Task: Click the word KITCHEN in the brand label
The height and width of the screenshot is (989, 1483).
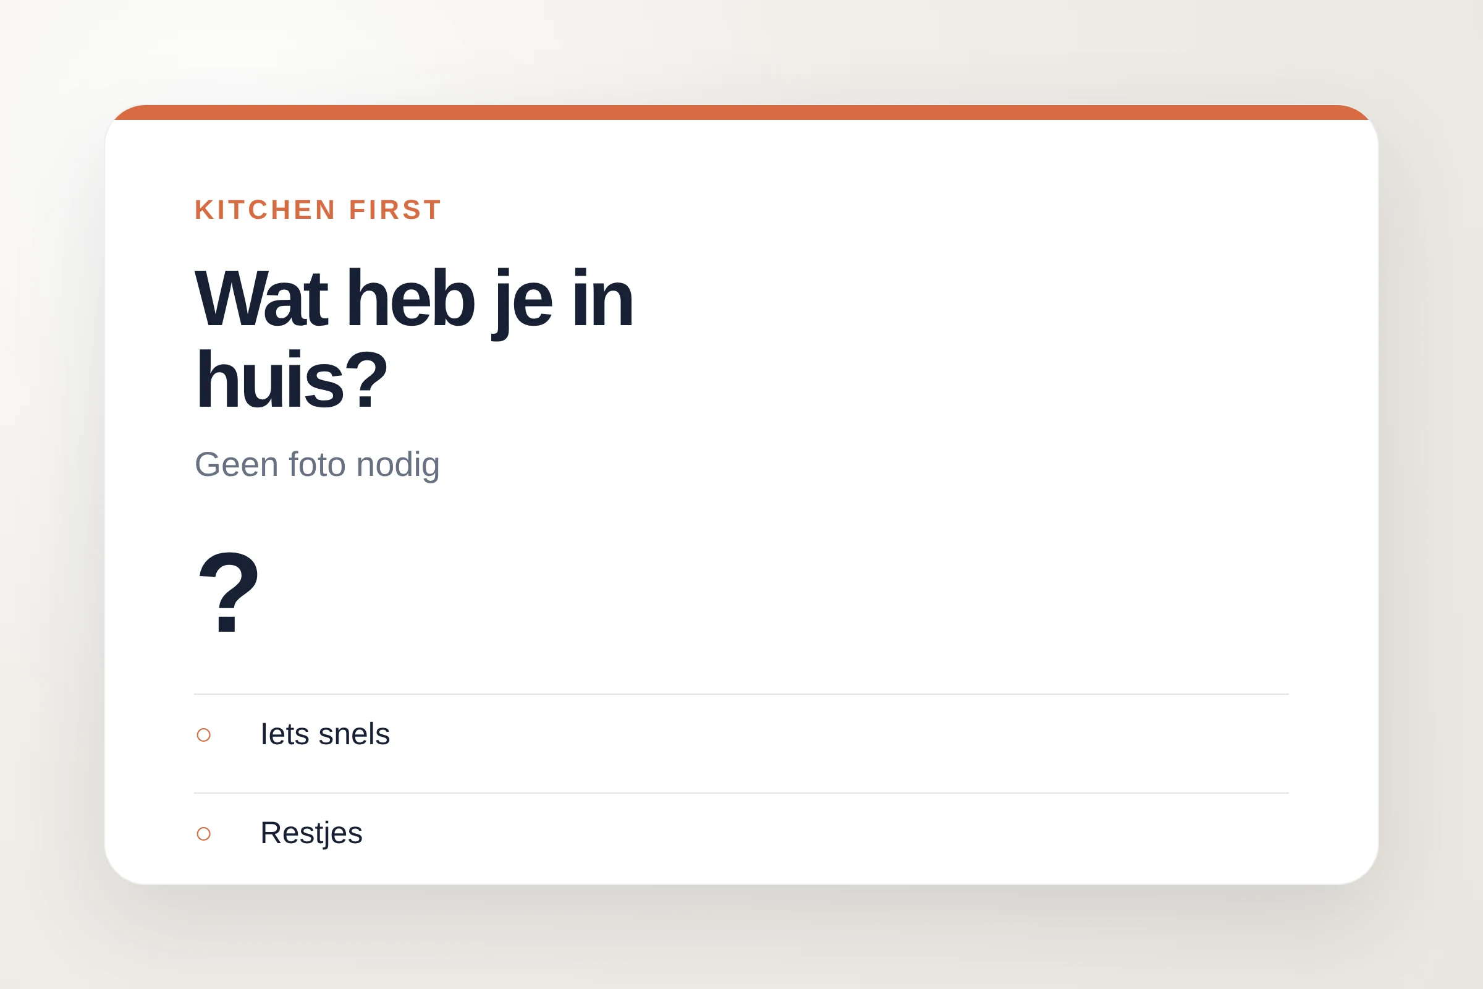Action: pos(265,210)
